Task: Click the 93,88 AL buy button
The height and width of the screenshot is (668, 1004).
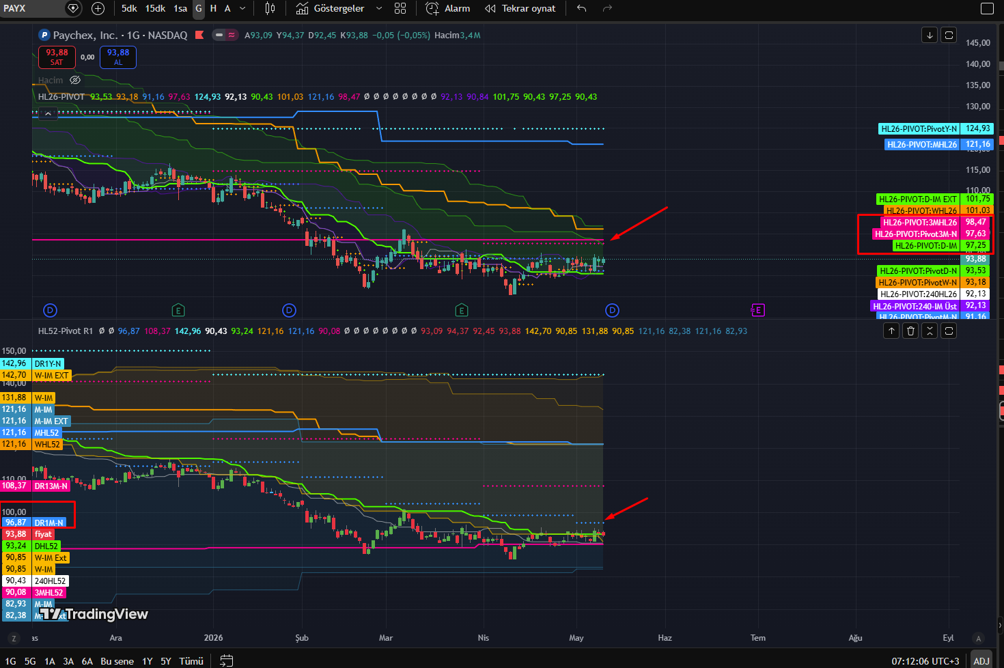Action: (x=118, y=57)
